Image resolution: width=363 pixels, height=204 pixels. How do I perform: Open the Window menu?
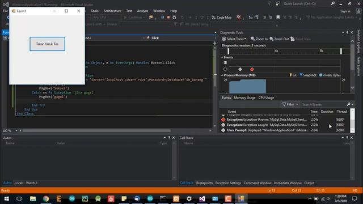(x=159, y=11)
